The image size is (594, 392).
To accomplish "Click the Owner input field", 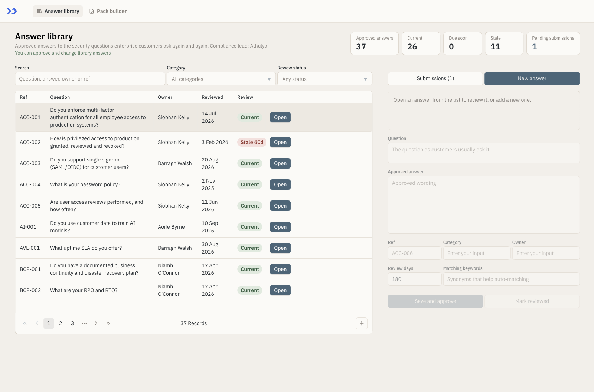I will point(546,253).
